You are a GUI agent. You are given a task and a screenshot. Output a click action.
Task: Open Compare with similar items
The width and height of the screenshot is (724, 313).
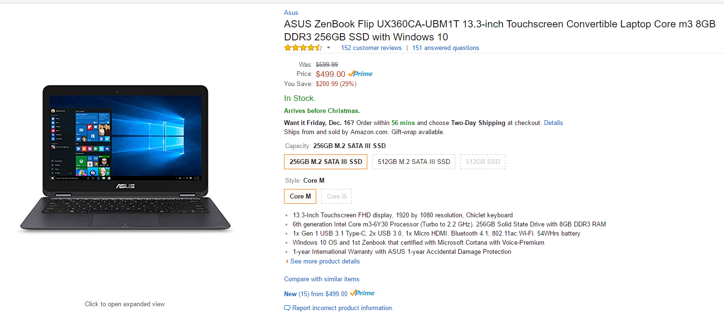click(x=322, y=279)
